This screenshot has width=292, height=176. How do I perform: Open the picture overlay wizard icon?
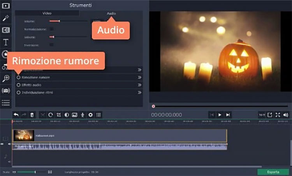point(74,115)
